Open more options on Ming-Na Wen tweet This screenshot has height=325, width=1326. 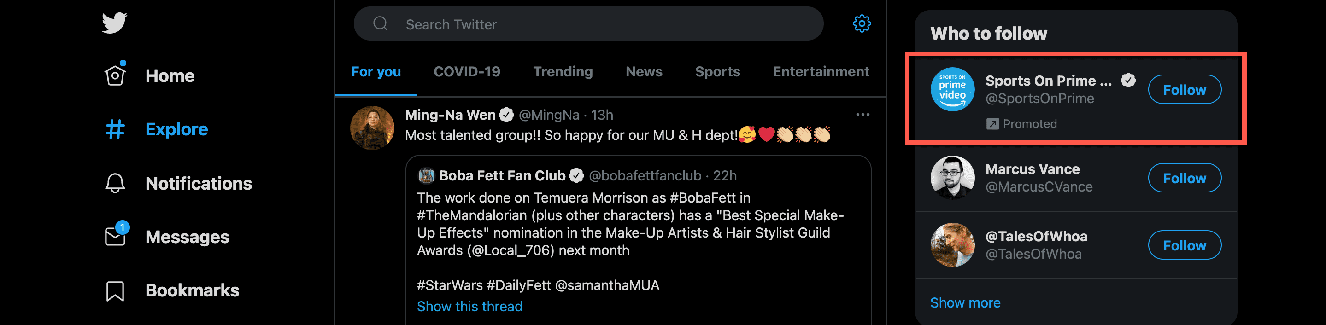862,115
